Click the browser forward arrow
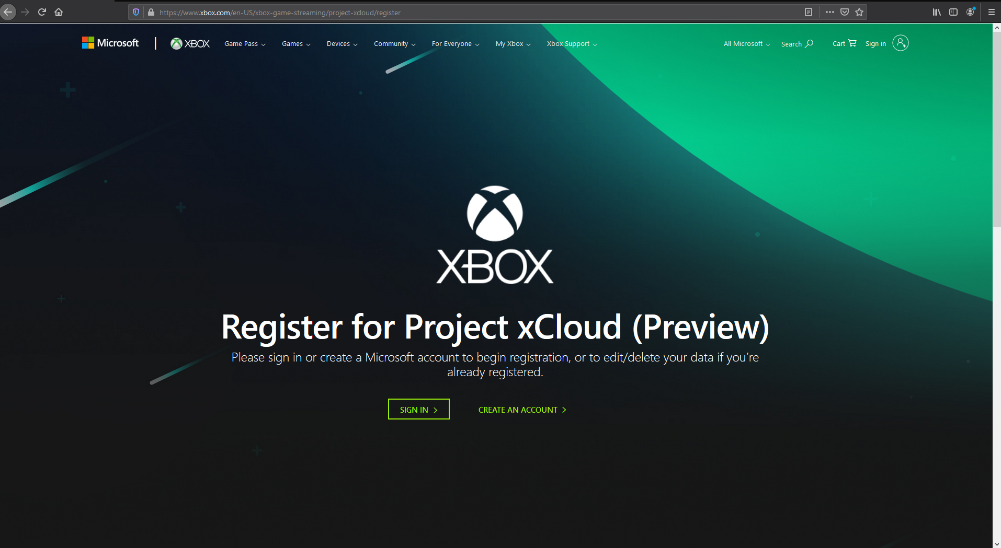 25,12
